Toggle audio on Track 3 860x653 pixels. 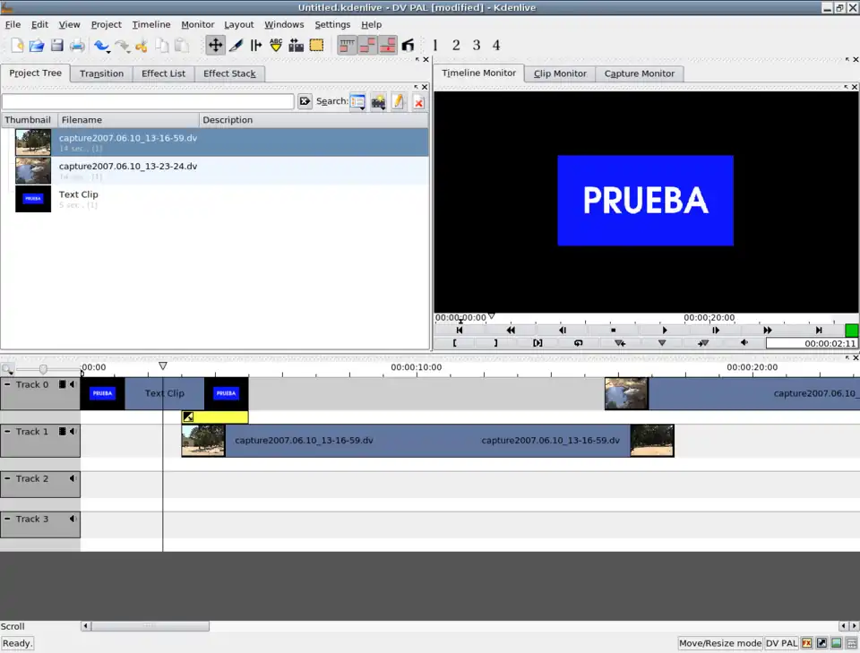pyautogui.click(x=73, y=519)
